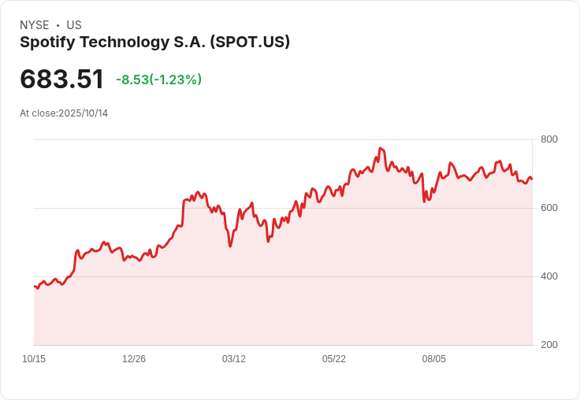The width and height of the screenshot is (580, 400).
Task: Click the sharp dip low just before 08/05
Action: [x=424, y=202]
